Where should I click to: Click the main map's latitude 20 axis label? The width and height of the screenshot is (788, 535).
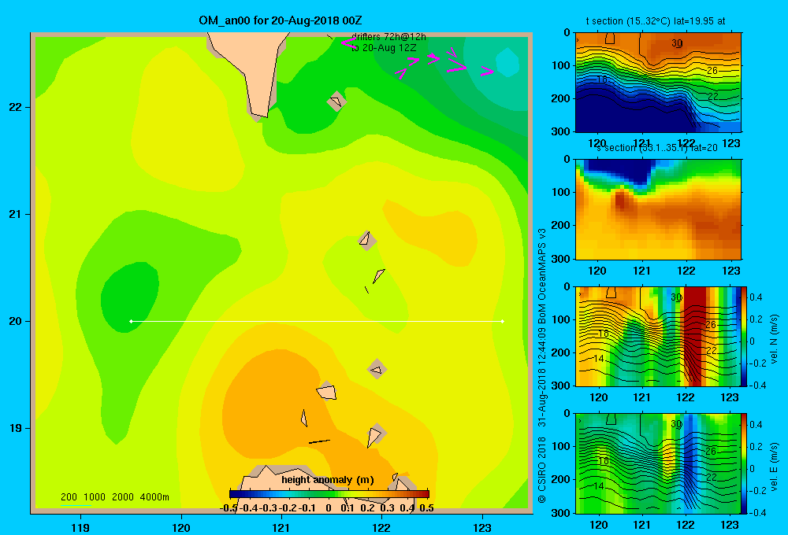pyautogui.click(x=15, y=321)
